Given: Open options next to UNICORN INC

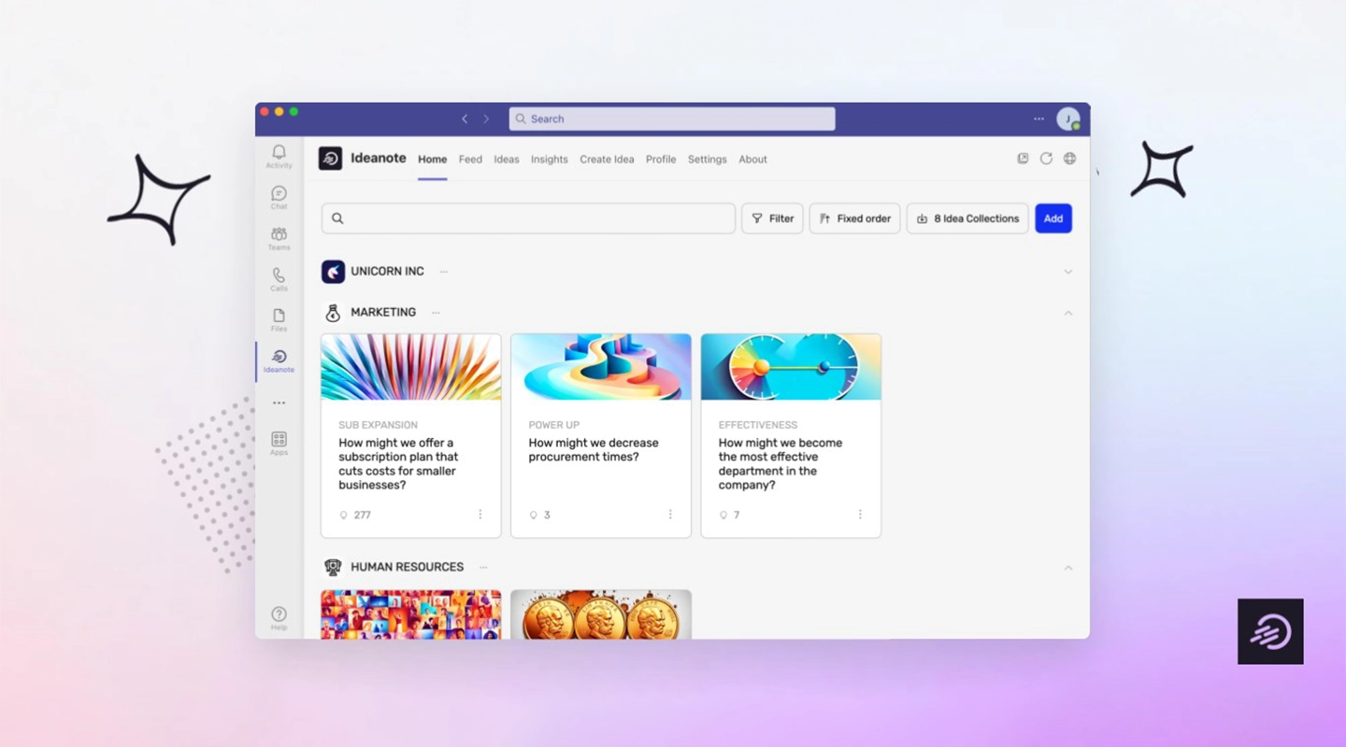Looking at the screenshot, I should tap(444, 272).
